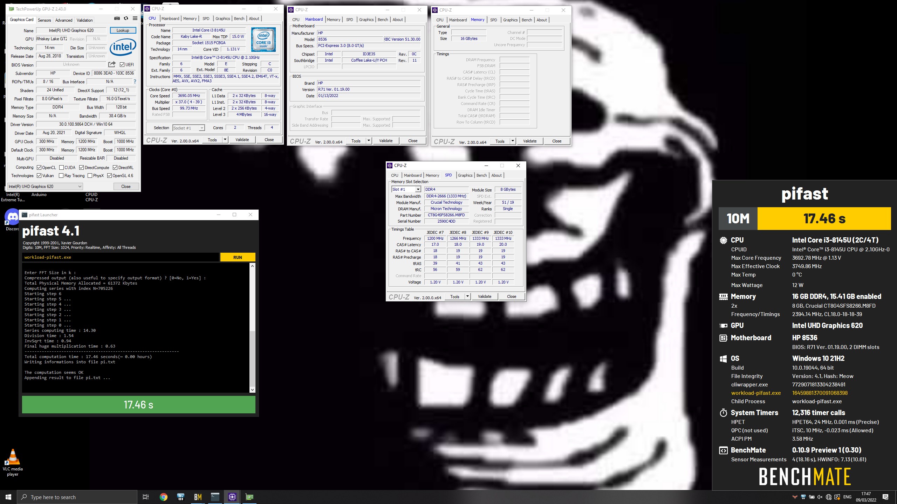This screenshot has height=504, width=897.
Task: Open the About tab in CPU-Z Memory window
Action: pos(542,20)
